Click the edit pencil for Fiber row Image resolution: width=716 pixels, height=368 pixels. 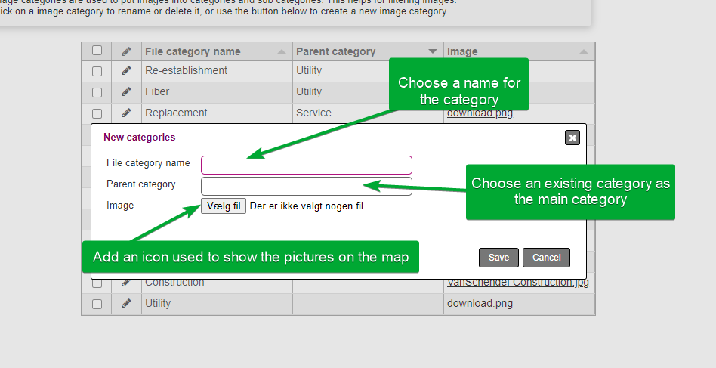click(126, 92)
